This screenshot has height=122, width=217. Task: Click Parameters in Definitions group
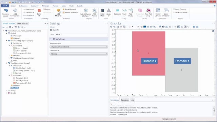click(x=28, y=9)
